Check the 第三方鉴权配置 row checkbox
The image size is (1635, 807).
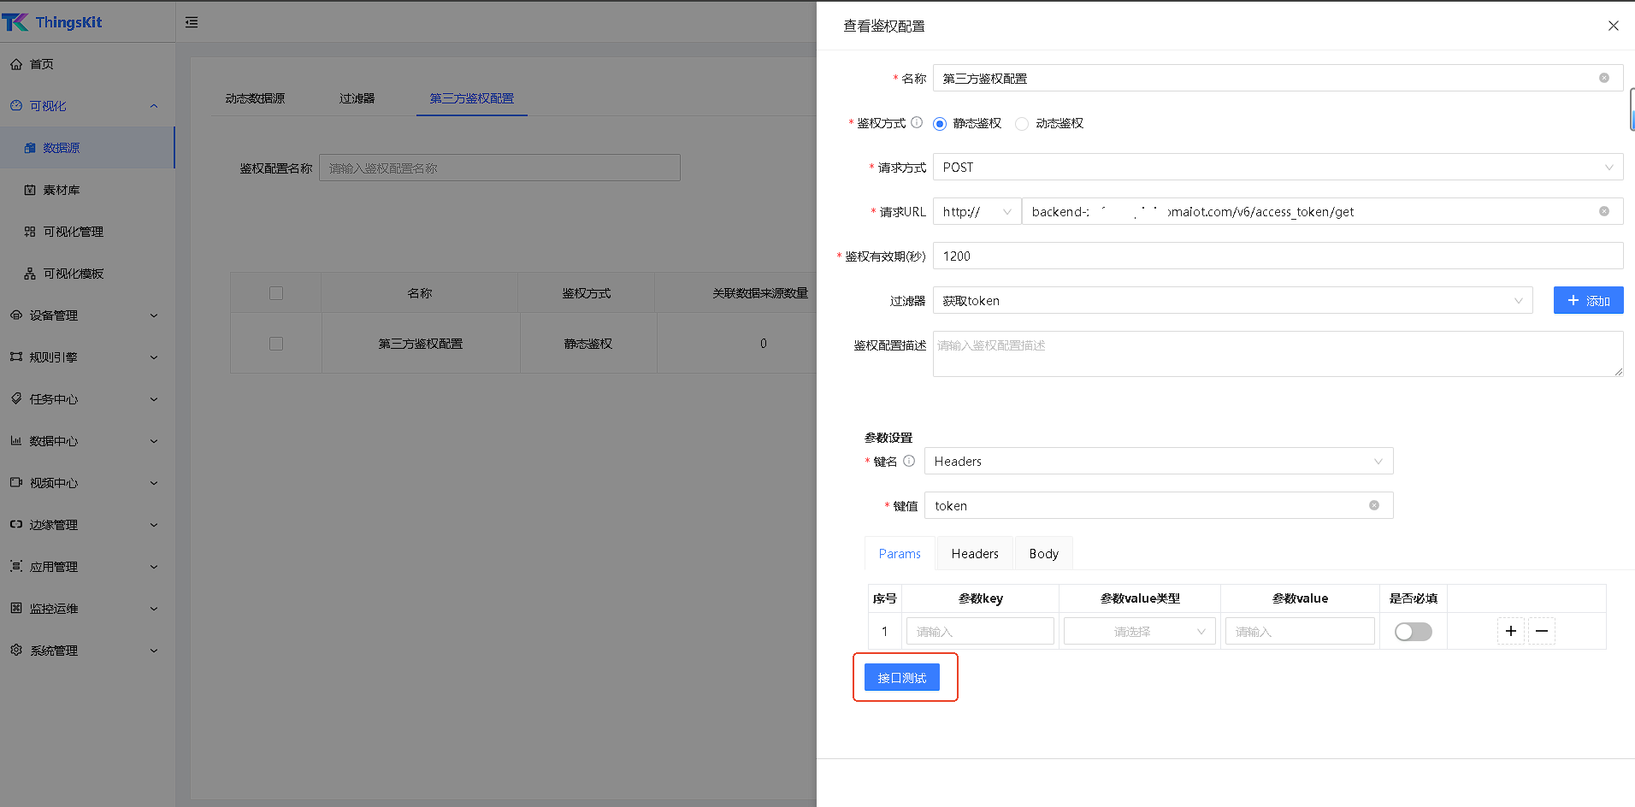pyautogui.click(x=276, y=344)
